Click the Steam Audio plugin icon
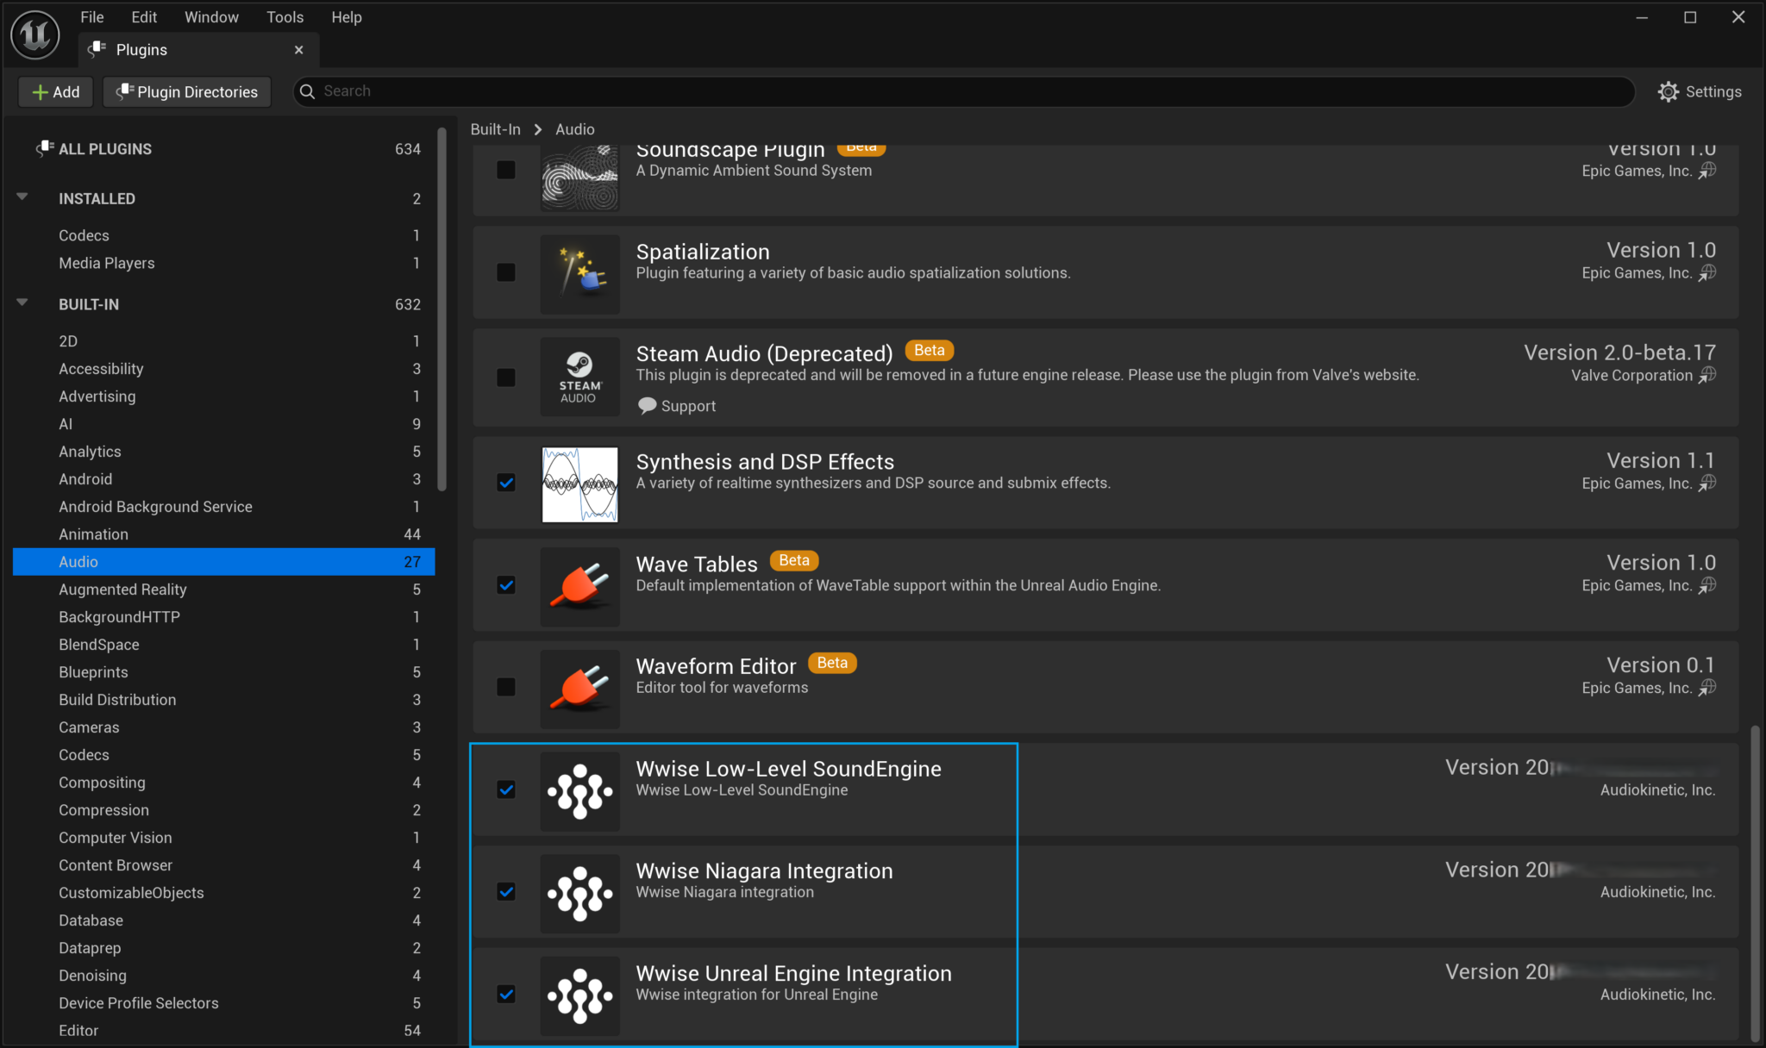The image size is (1766, 1048). [x=579, y=377]
